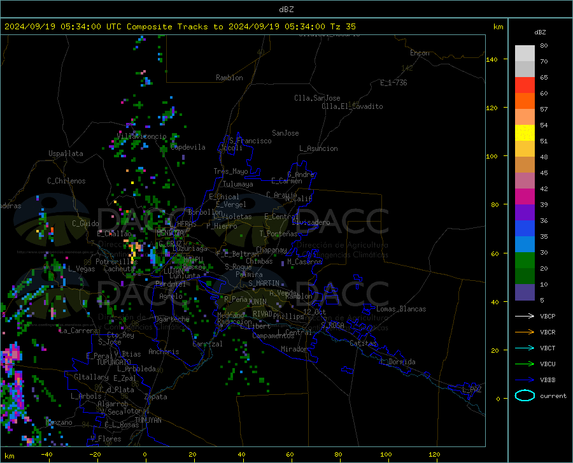Click the Clla.SanJose label

pos(317,98)
